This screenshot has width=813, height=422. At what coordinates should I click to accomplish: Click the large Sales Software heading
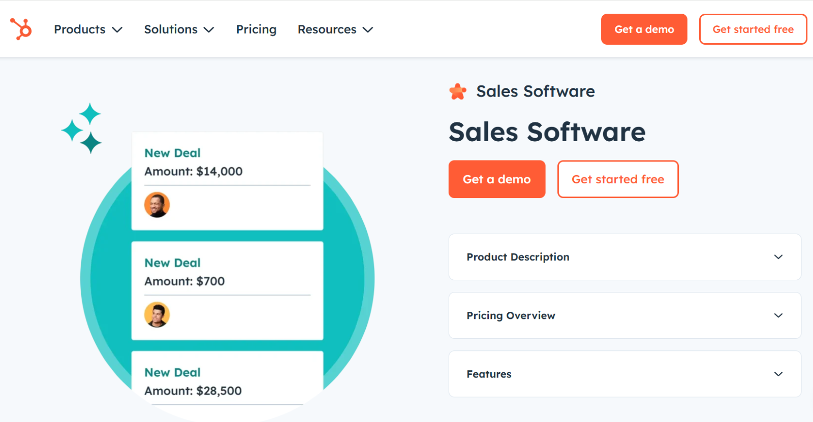point(547,132)
